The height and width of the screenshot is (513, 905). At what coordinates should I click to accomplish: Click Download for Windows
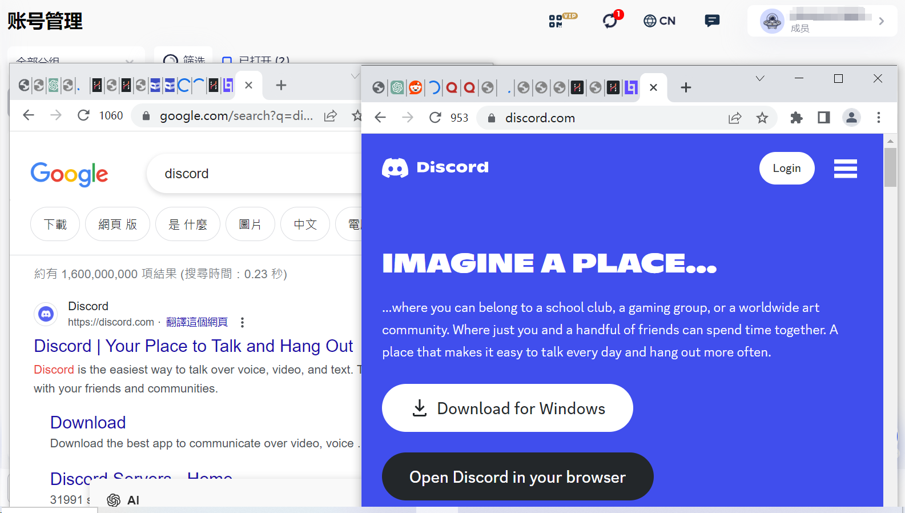point(508,408)
